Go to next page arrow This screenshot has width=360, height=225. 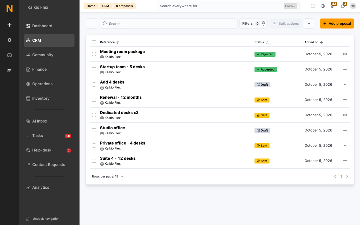click(347, 176)
